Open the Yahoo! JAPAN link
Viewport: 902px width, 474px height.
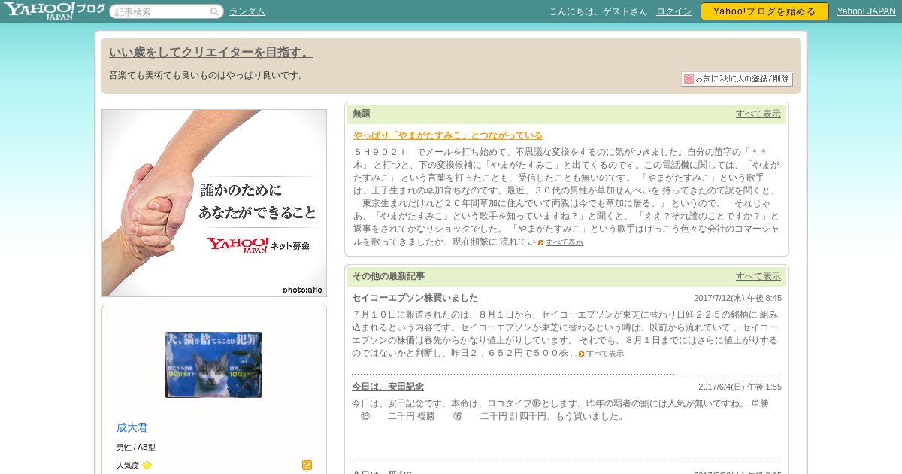(x=867, y=11)
